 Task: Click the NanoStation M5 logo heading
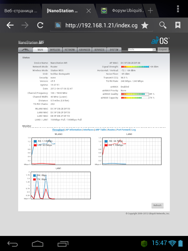[31, 42]
